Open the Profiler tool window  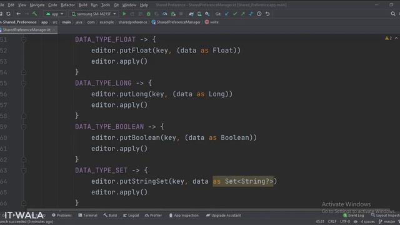153,215
